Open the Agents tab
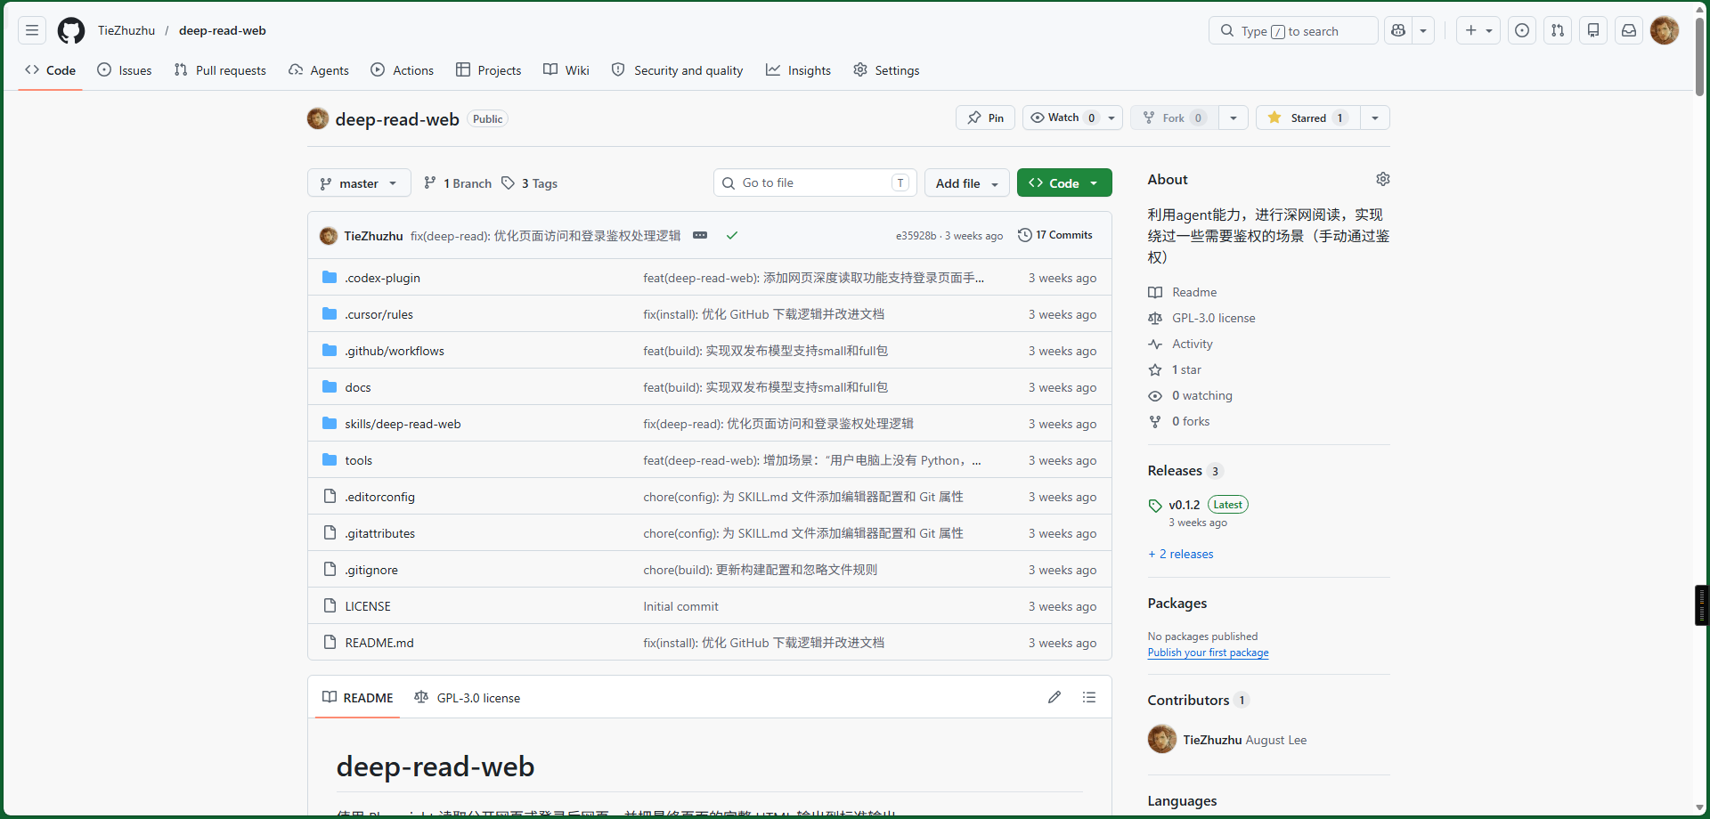1710x819 pixels. click(x=319, y=70)
